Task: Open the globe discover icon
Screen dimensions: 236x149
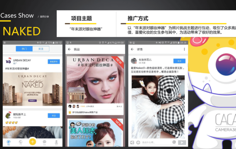Action: click(x=20, y=142)
